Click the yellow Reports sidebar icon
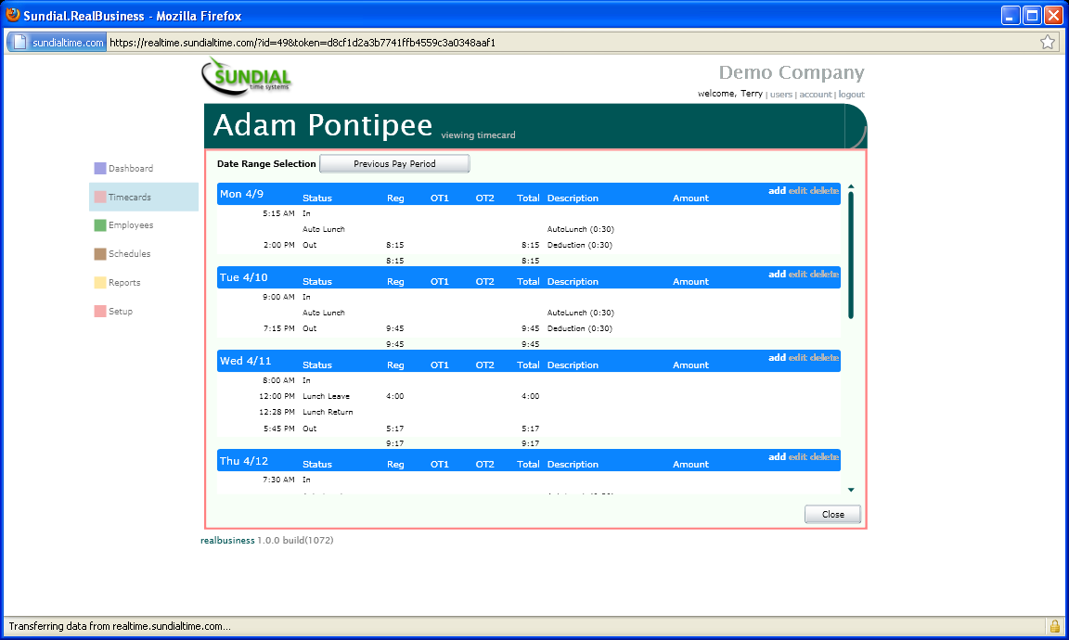 pyautogui.click(x=100, y=283)
